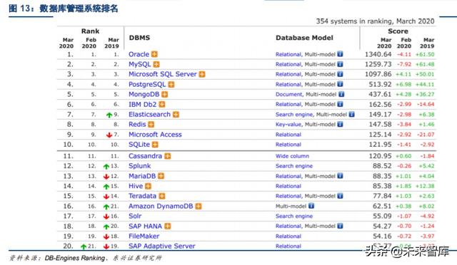Click the plus icon beside MariaDB
The image size is (457, 265).
[161, 176]
